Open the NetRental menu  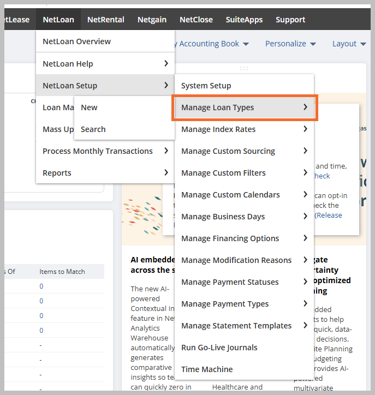point(105,20)
